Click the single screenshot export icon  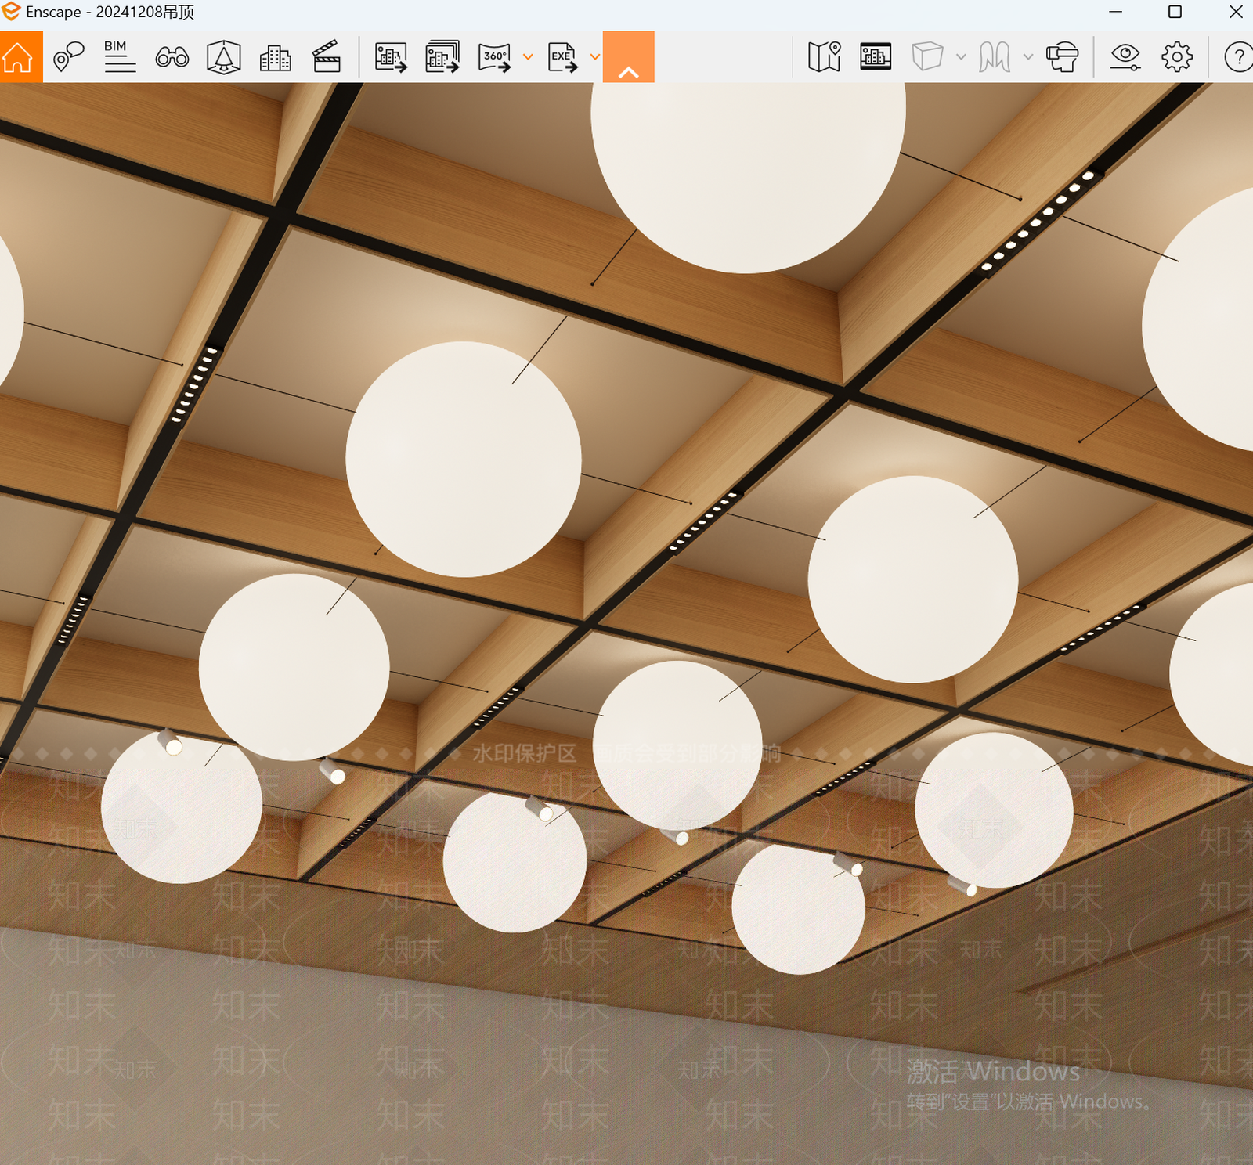tap(391, 57)
